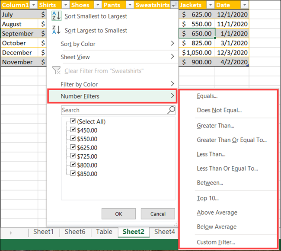Image resolution: width=281 pixels, height=251 pixels.
Task: Click inside the filter Search field
Action: [x=113, y=110]
